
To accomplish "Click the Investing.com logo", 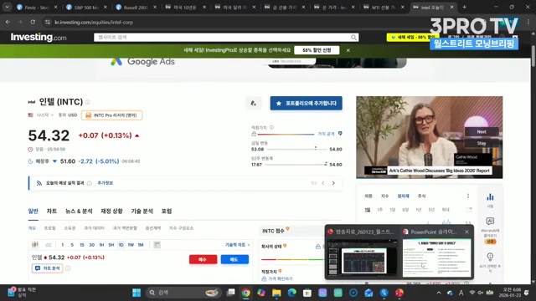I will (39, 37).
